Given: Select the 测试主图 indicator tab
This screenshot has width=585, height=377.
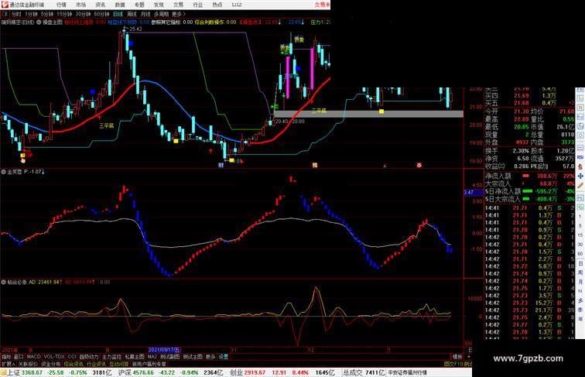Looking at the screenshot, I should [193, 357].
